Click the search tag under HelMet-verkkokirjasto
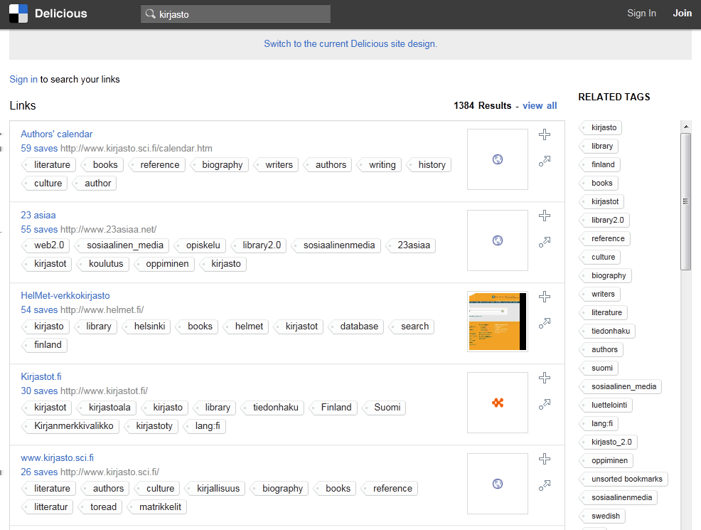This screenshot has width=701, height=530. point(412,327)
